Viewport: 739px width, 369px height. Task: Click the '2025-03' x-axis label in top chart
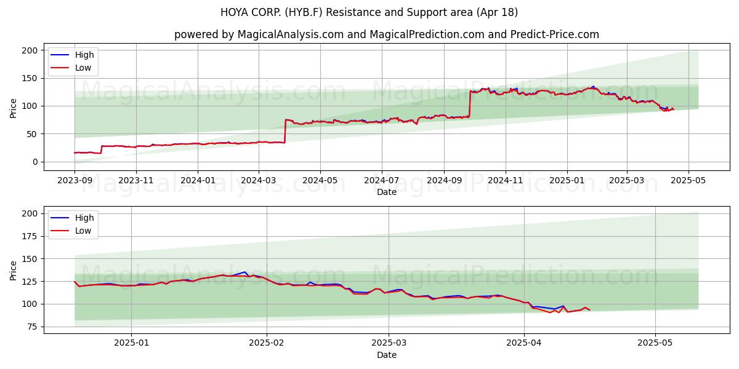[627, 181]
